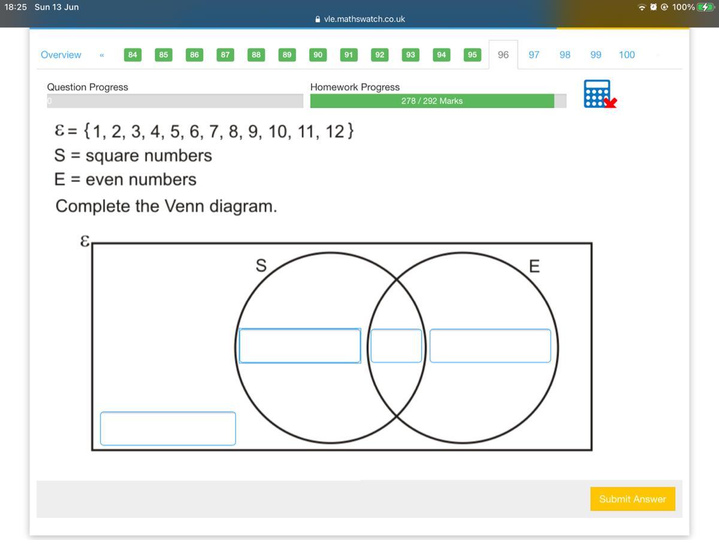This screenshot has height=540, width=719.
Task: Go to question 90
Action: point(318,55)
